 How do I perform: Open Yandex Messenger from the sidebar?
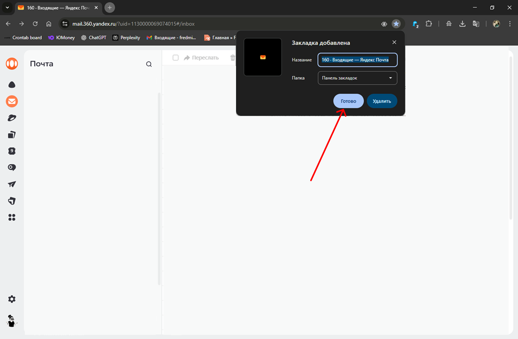(12, 168)
